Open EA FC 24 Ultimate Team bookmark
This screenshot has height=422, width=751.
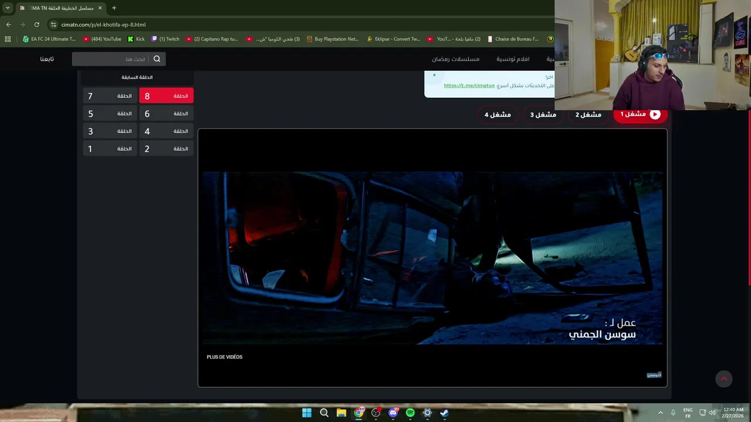(x=49, y=39)
